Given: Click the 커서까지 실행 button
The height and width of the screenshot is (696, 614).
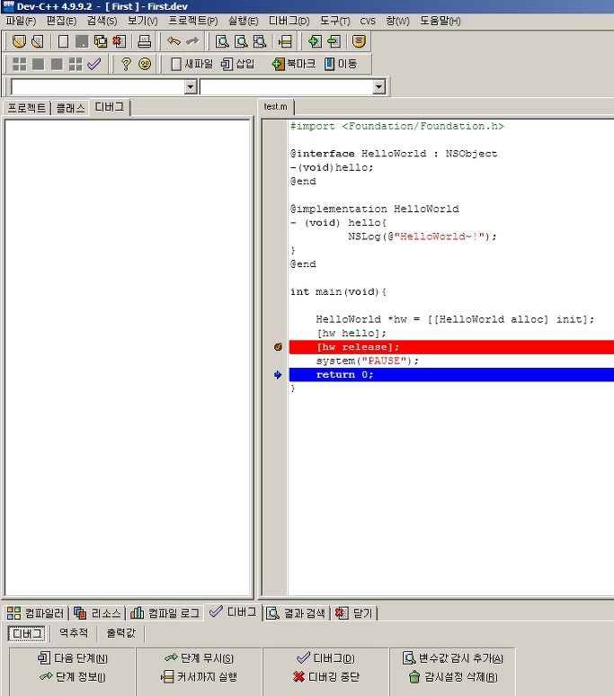Looking at the screenshot, I should [199, 677].
